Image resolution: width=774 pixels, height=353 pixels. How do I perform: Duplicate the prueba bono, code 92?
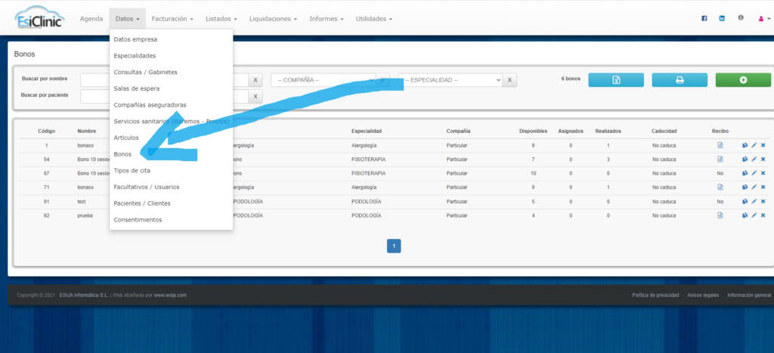click(745, 215)
